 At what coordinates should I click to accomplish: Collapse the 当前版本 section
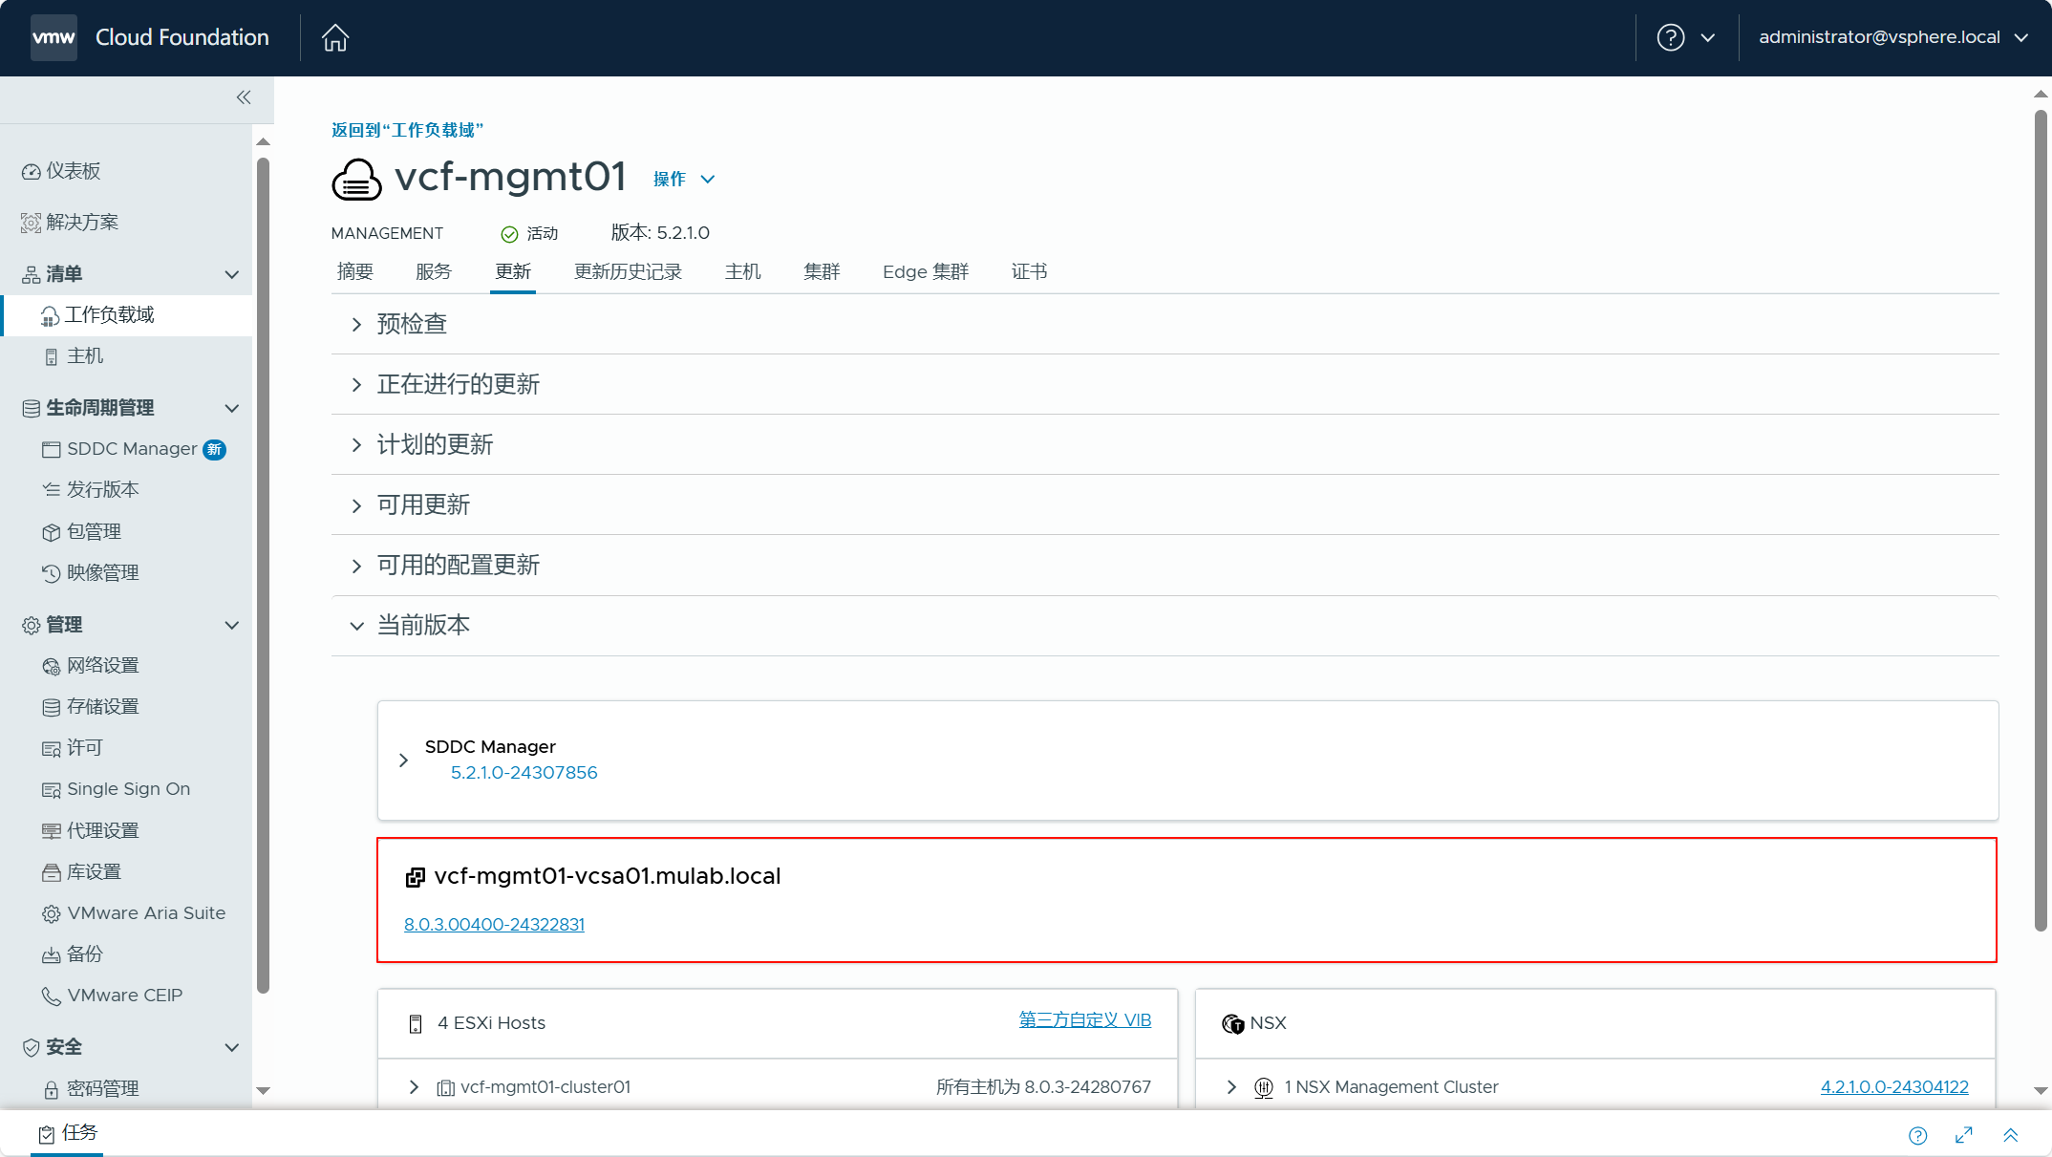pyautogui.click(x=356, y=626)
